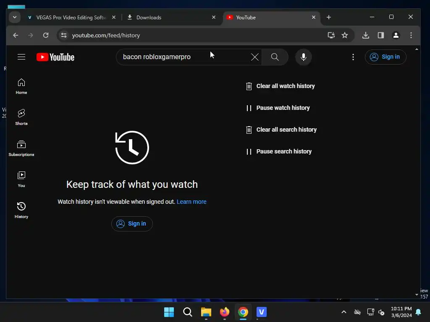
Task: Open Chrome profile icon
Action: click(x=396, y=35)
